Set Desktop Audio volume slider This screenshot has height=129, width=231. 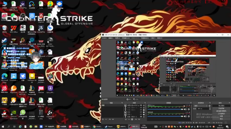[x=165, y=116]
